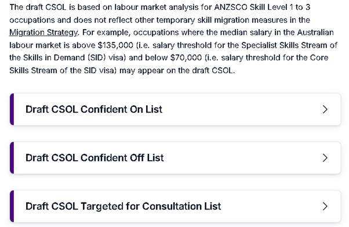
Task: Expand Draft CSOL Confident Off List chevron
Action: (x=325, y=158)
